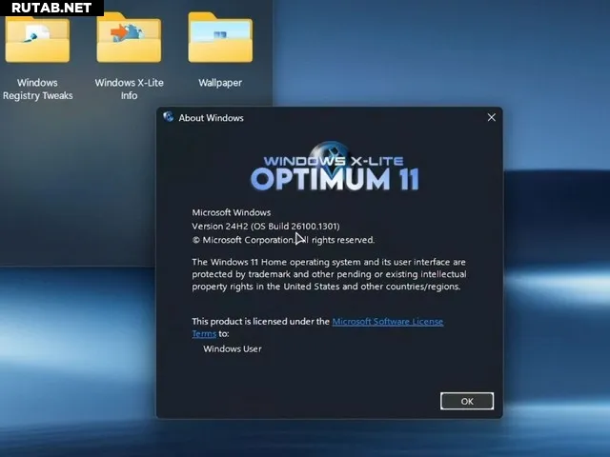Select the Windows X-Lite Info folder label
The image size is (610, 457).
pyautogui.click(x=129, y=89)
